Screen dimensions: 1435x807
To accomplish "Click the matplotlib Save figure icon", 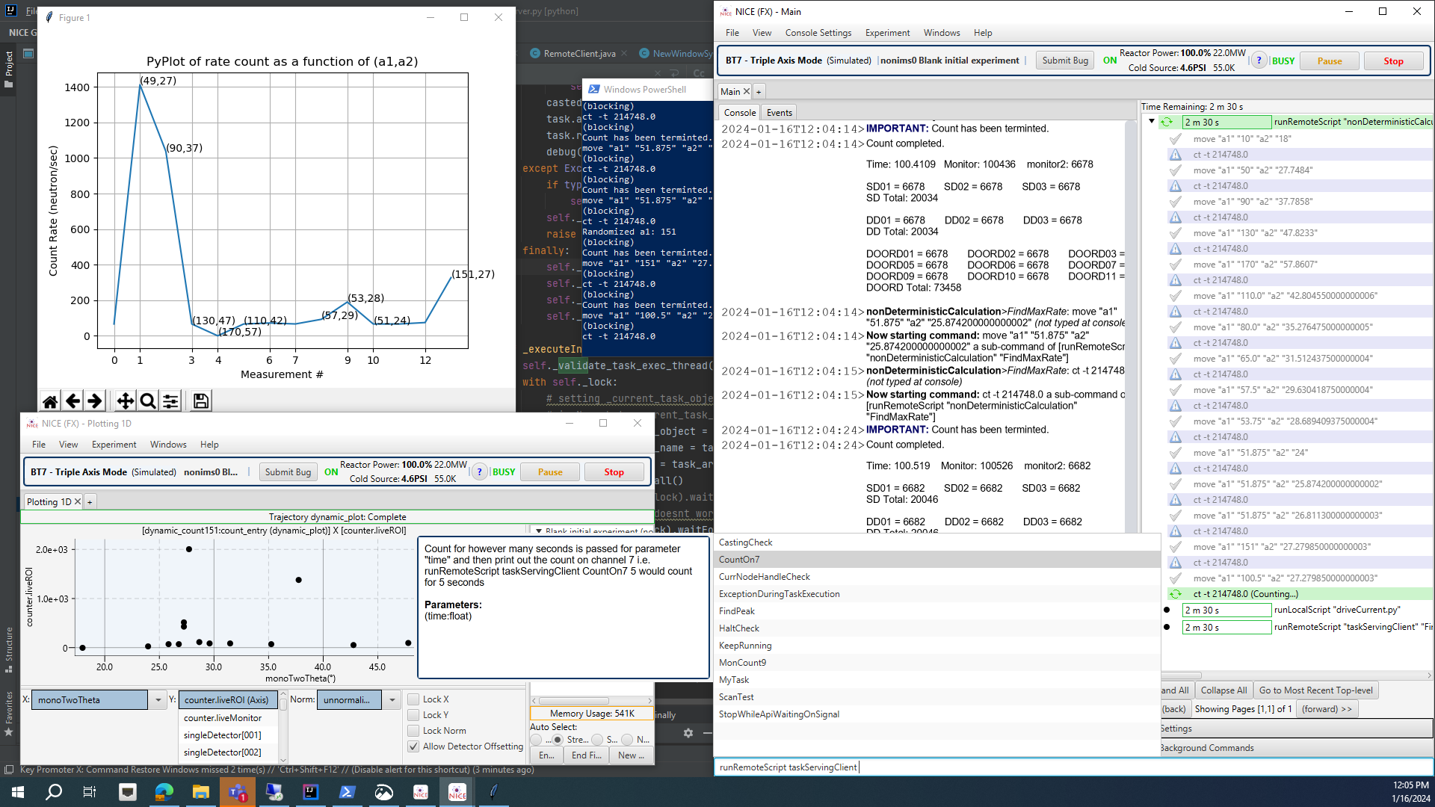I will (x=201, y=401).
